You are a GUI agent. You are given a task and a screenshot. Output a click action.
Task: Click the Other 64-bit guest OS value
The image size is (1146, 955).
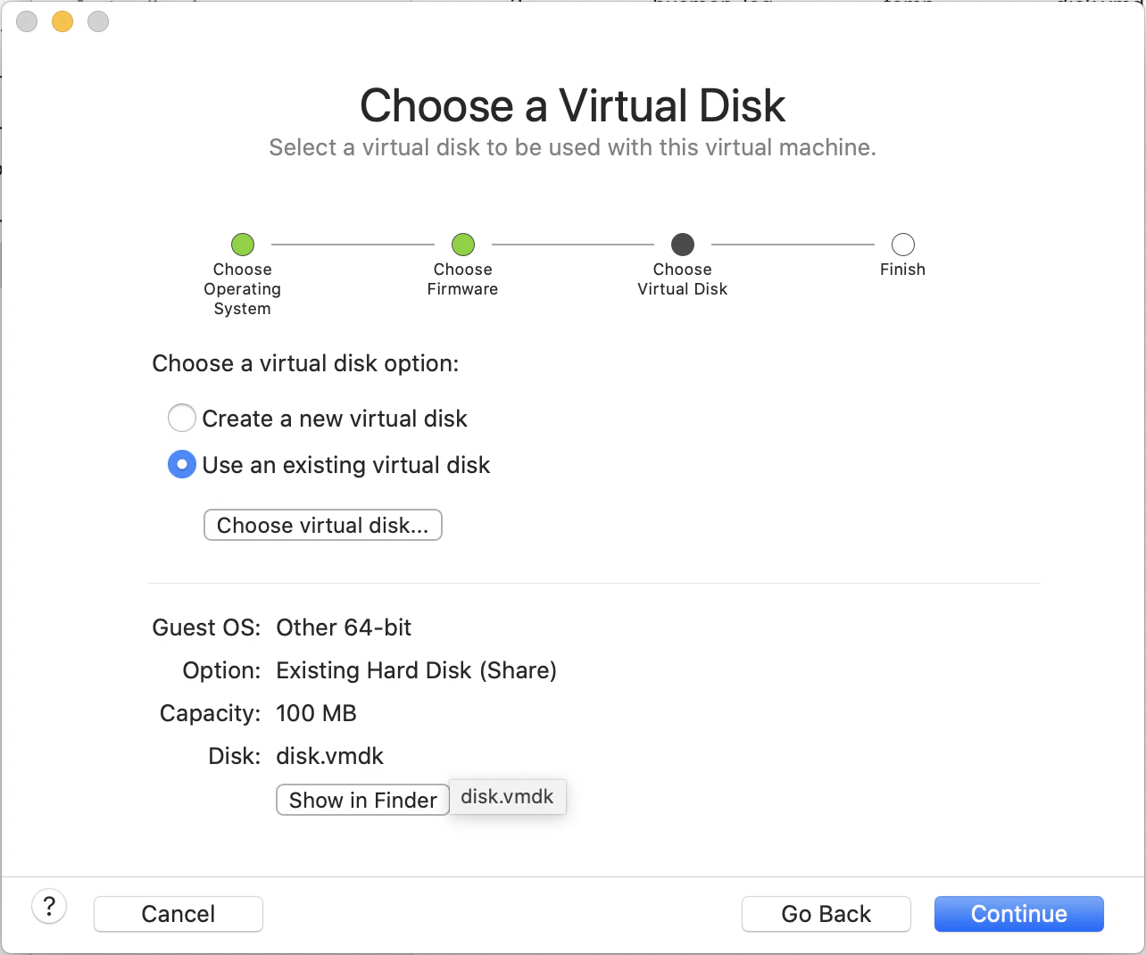click(345, 627)
